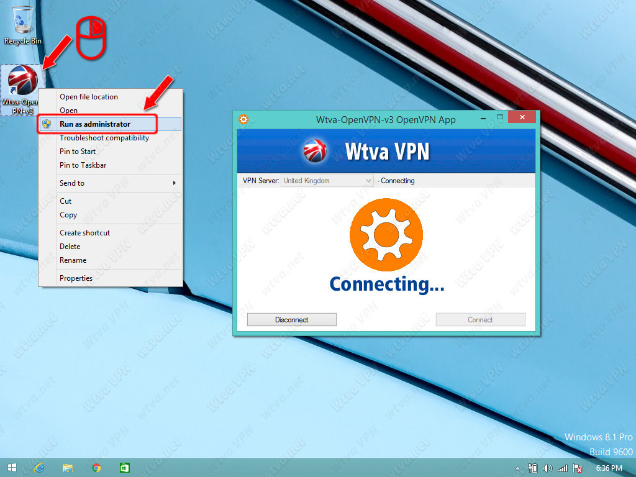Viewport: 636px width, 477px height.
Task: Click the shield icon beside Run as administrator
Action: pos(47,124)
